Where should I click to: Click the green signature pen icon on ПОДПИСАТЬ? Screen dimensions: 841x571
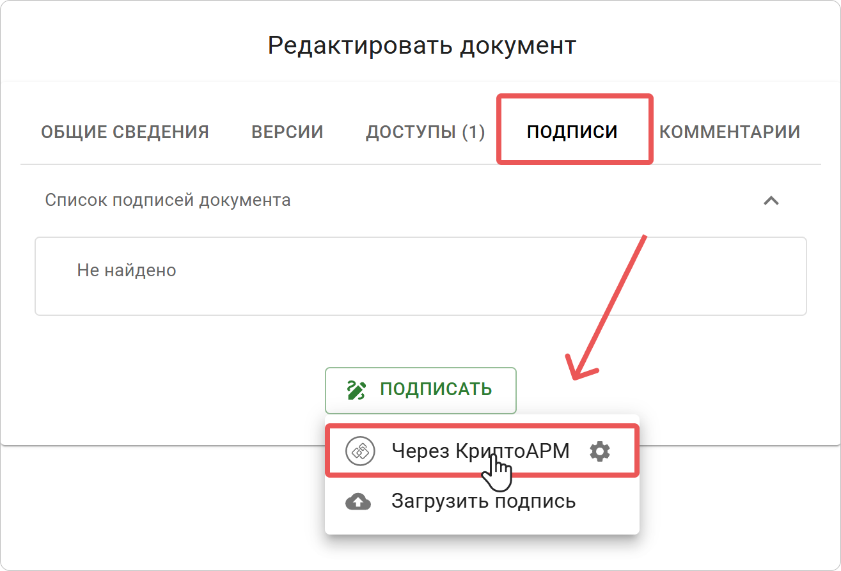pyautogui.click(x=356, y=390)
